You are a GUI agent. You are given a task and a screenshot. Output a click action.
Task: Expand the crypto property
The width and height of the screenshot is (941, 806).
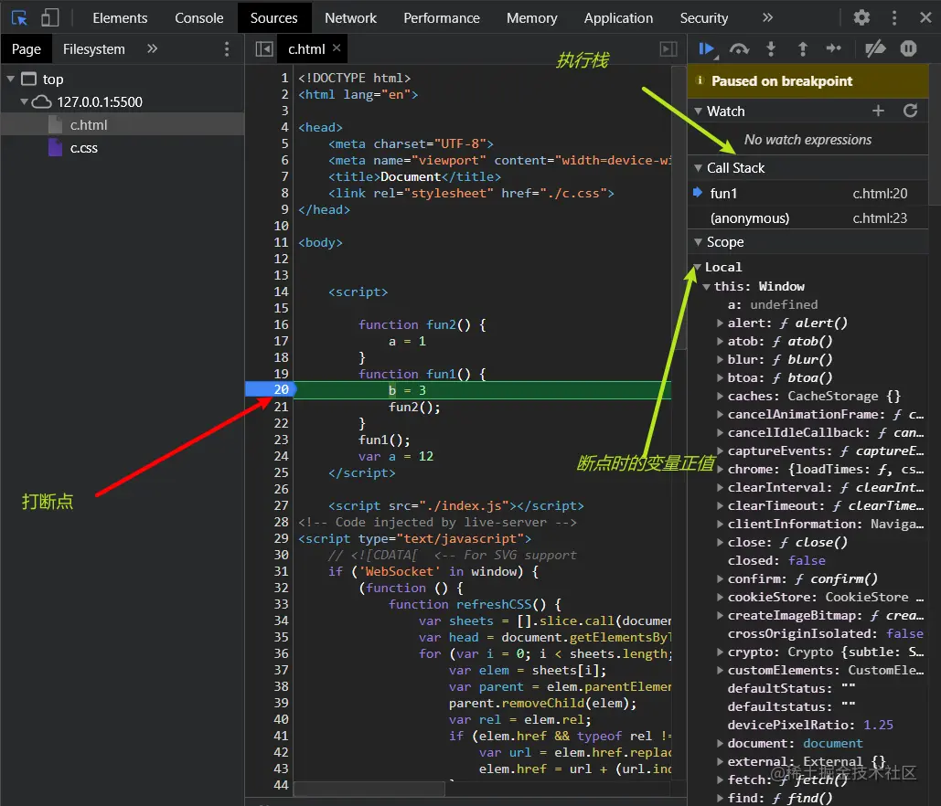click(720, 652)
